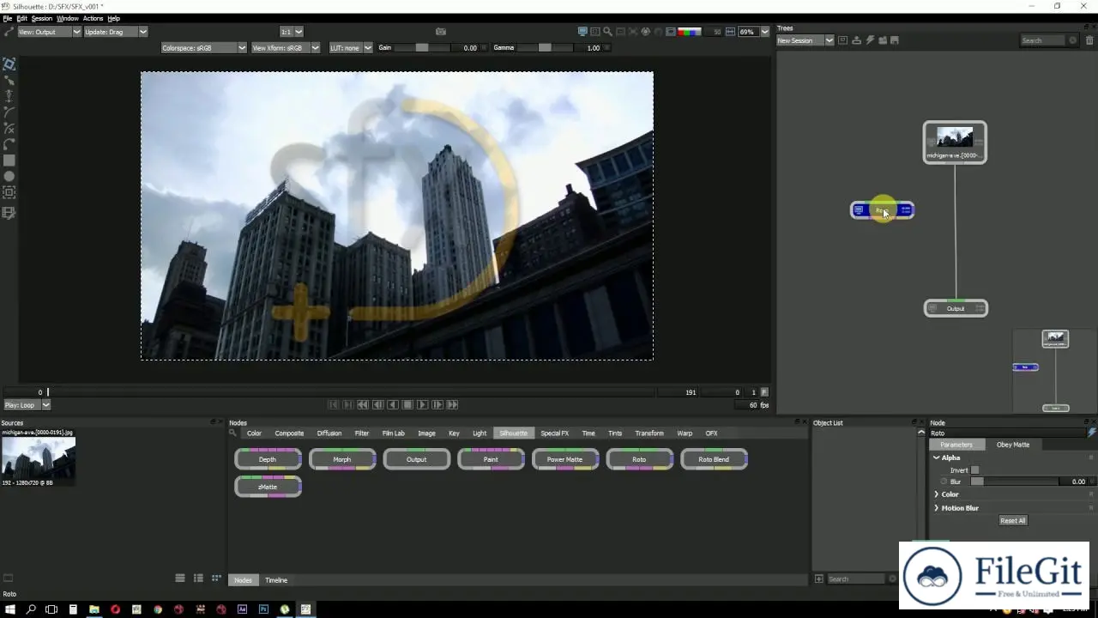Open the New Session dropdown in Trees
This screenshot has height=618, width=1098.
[805, 40]
